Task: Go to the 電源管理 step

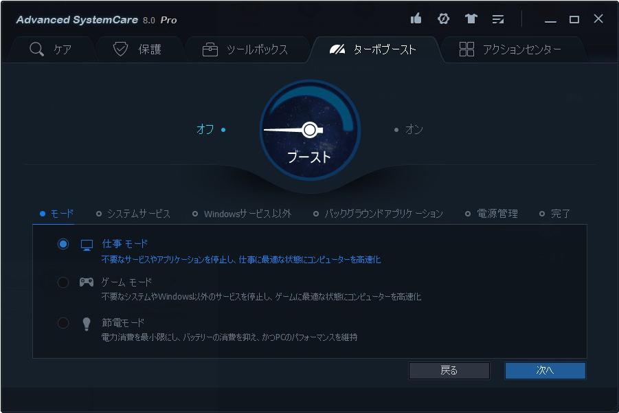Action: pyautogui.click(x=491, y=214)
